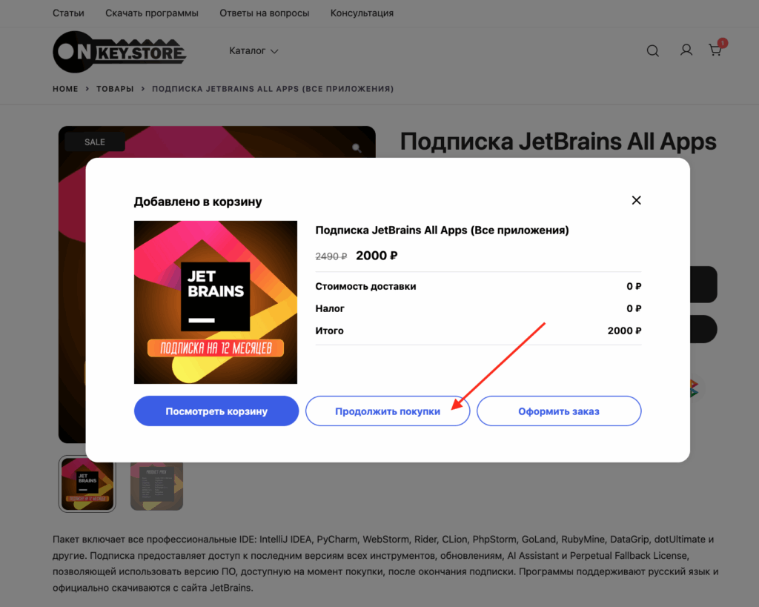Close the added-to-cart dialog with X
Image resolution: width=759 pixels, height=607 pixels.
636,200
